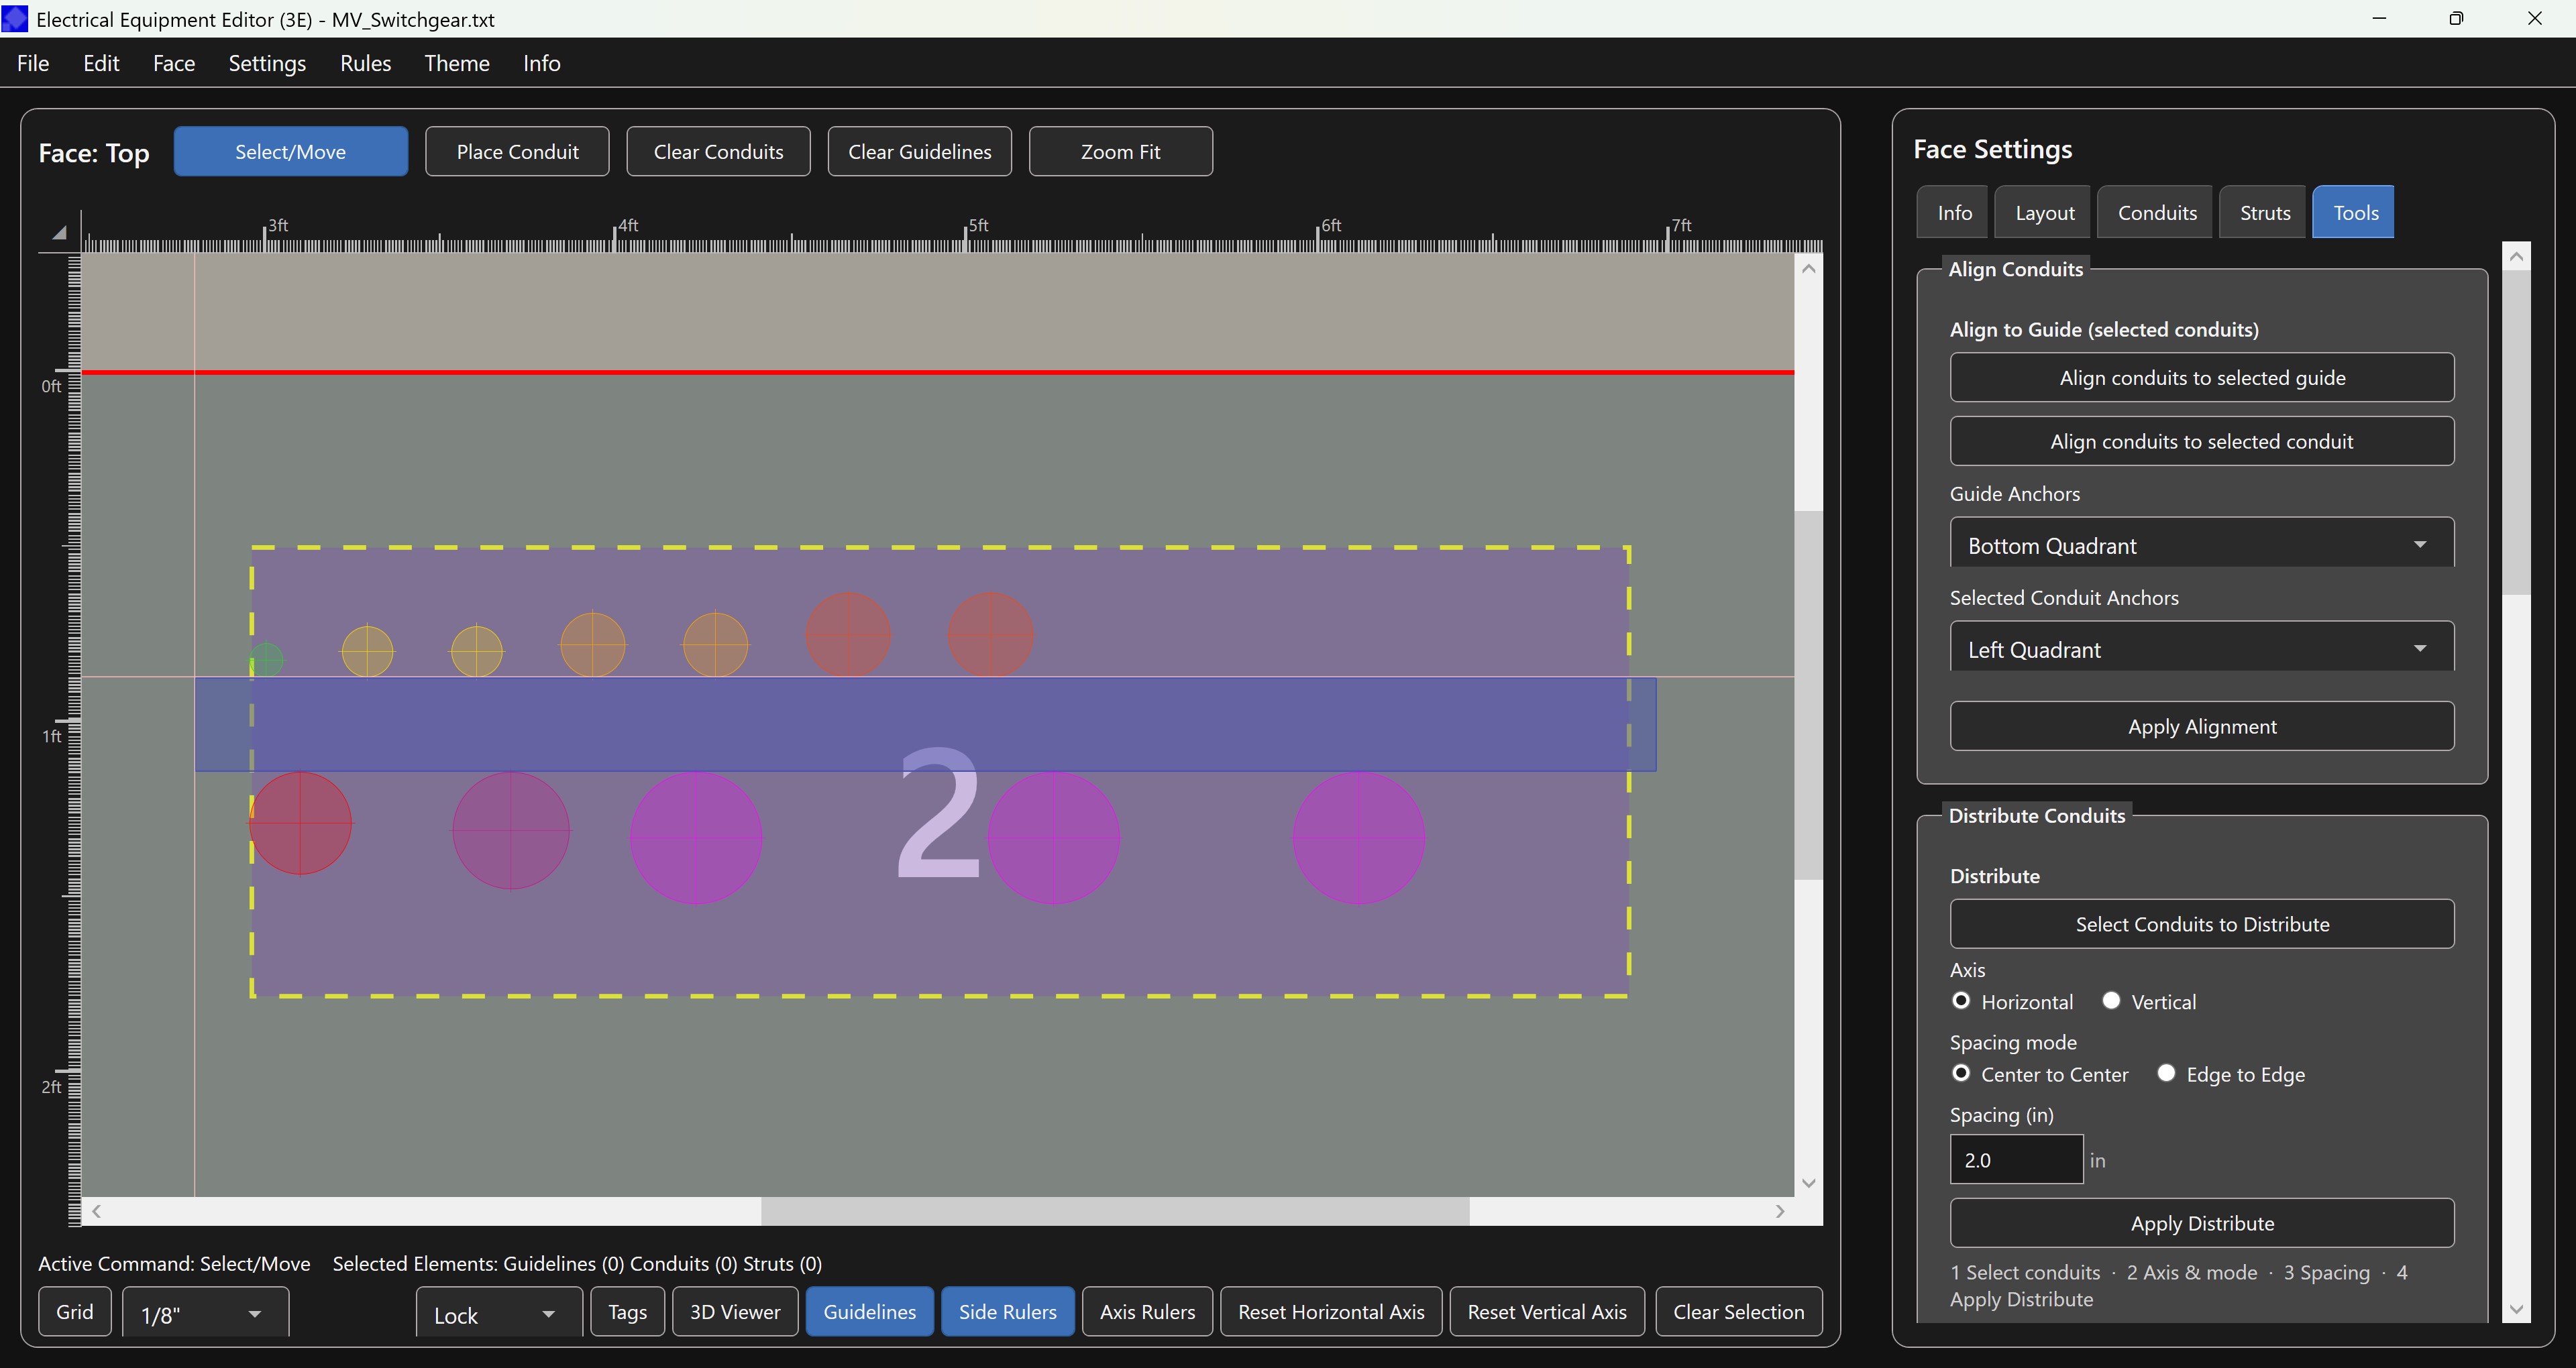This screenshot has width=2576, height=1368.
Task: Click horizontal scrollbar right arrow
Action: [1780, 1211]
